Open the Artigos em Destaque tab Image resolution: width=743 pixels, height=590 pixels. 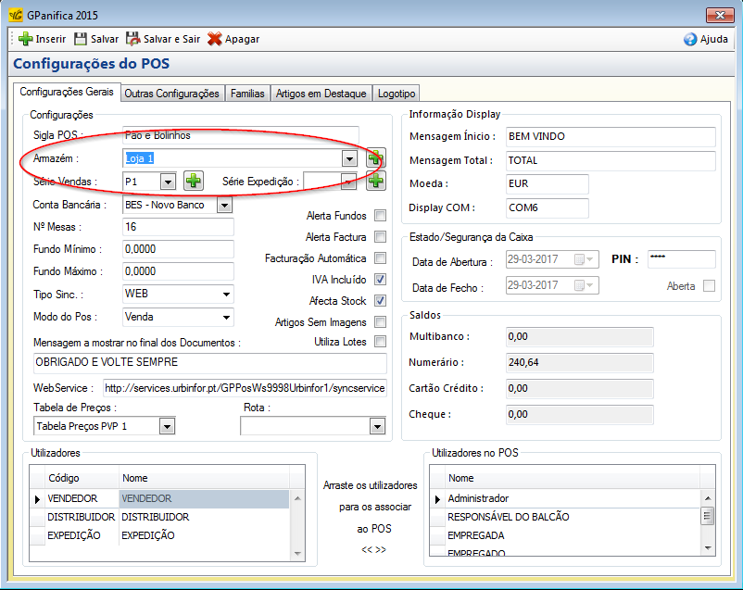pos(321,94)
